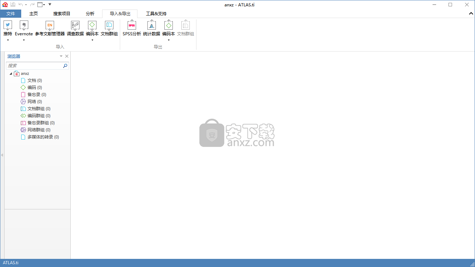Click the grayed export document groups icon
This screenshot has height=267, width=475.
[186, 25]
